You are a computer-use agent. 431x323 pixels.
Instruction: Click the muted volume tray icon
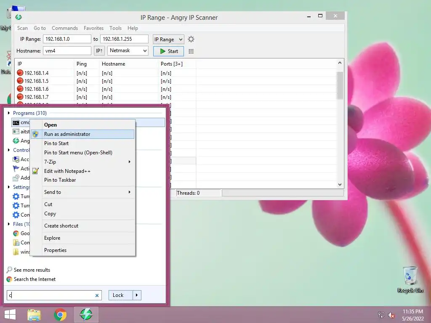click(x=391, y=315)
